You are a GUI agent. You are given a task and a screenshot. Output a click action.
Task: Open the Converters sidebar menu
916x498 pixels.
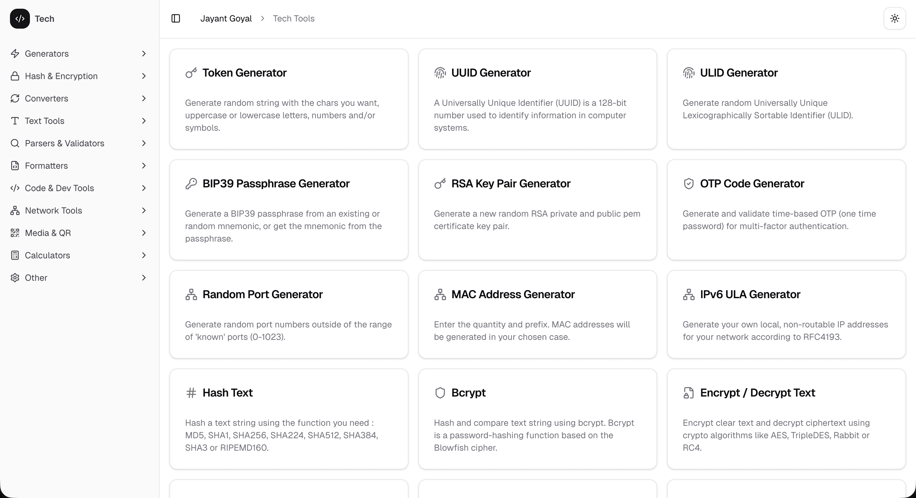click(x=47, y=98)
